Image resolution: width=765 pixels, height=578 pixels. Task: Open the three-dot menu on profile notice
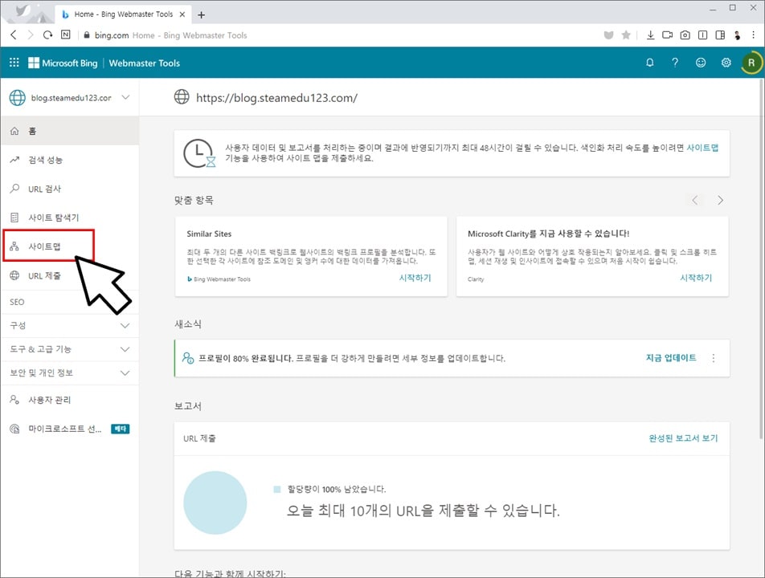714,358
